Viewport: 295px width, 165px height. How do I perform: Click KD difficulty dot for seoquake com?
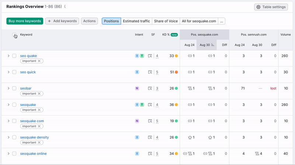coord(176,121)
